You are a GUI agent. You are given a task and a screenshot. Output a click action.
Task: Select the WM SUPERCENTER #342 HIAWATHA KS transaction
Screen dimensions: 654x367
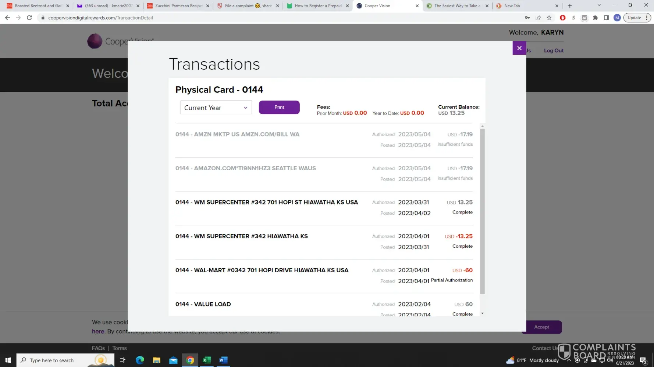(324, 242)
